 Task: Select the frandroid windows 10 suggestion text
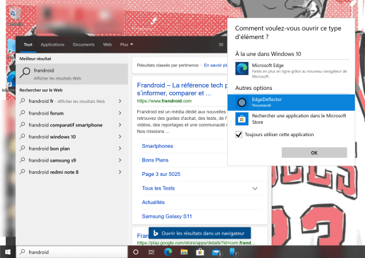click(52, 137)
